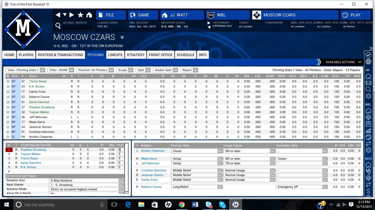This screenshot has width=375, height=210.
Task: Open the Report dropdown
Action: tap(189, 70)
